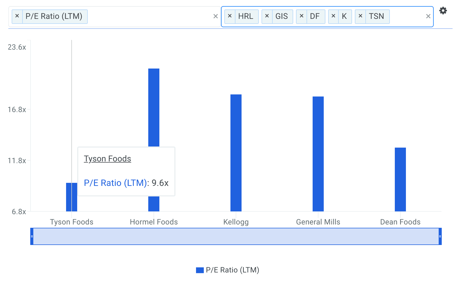
Task: Click the Hormel Foods axis label
Action: tap(154, 222)
